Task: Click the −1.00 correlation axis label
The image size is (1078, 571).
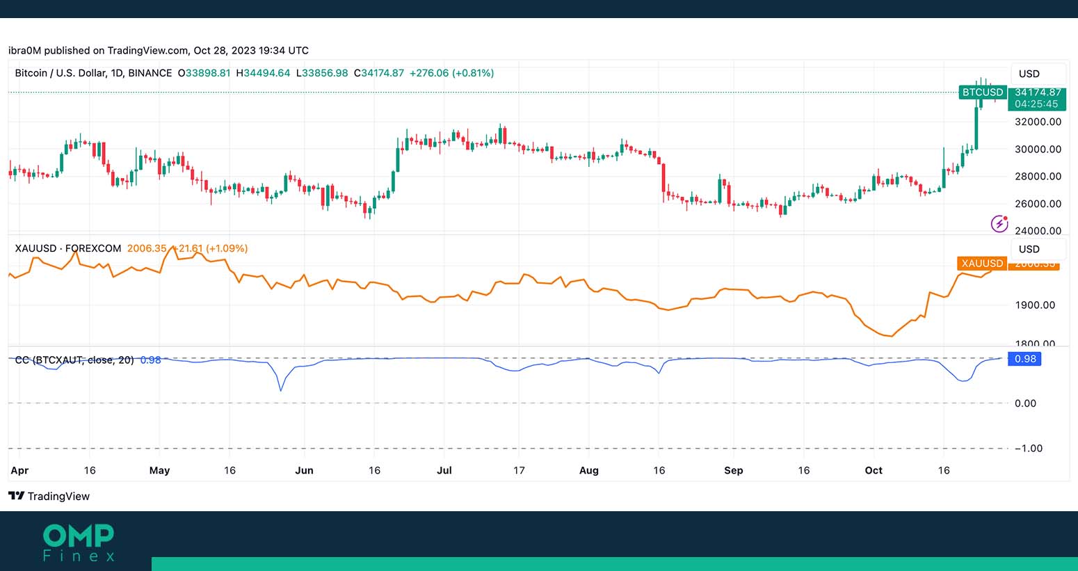Action: coord(1028,449)
